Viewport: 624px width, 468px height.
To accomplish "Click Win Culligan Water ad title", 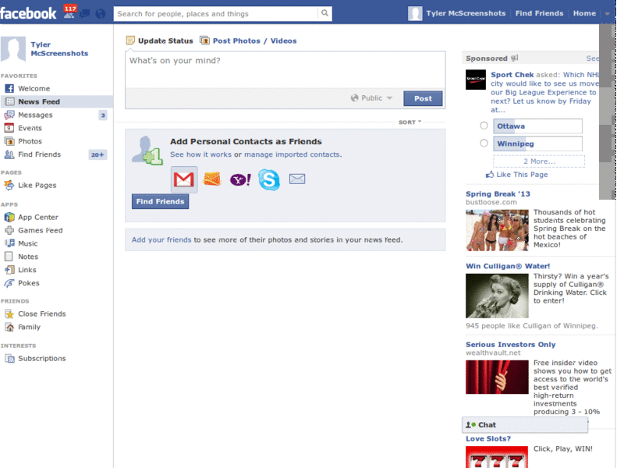I will (x=508, y=266).
